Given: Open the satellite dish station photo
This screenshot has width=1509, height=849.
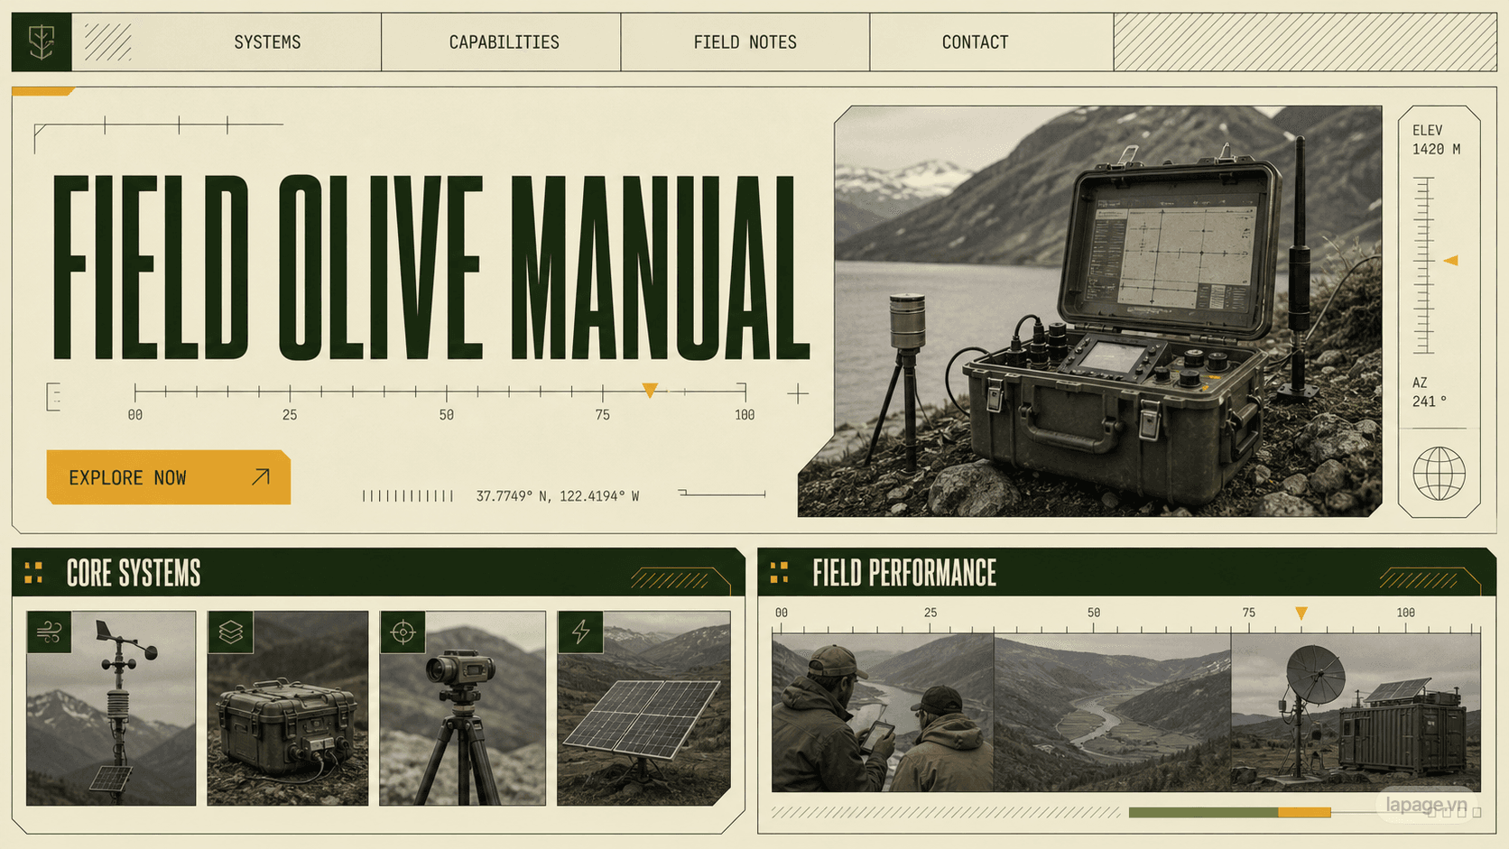Looking at the screenshot, I should (1356, 713).
